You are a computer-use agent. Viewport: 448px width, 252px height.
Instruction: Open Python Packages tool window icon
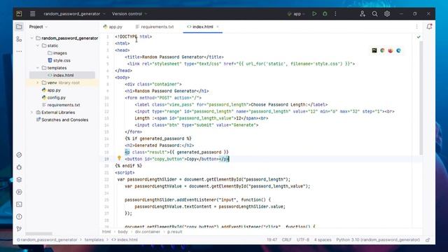click(x=19, y=155)
